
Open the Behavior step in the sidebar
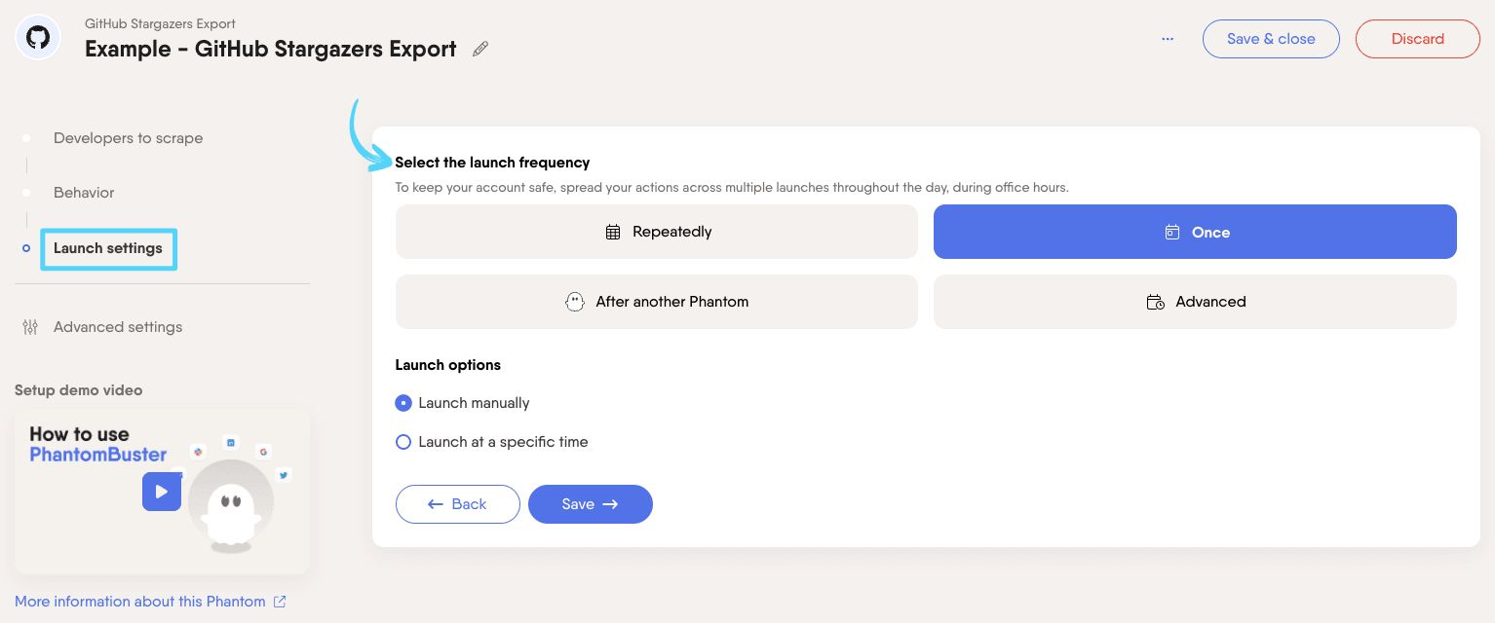[x=84, y=193]
